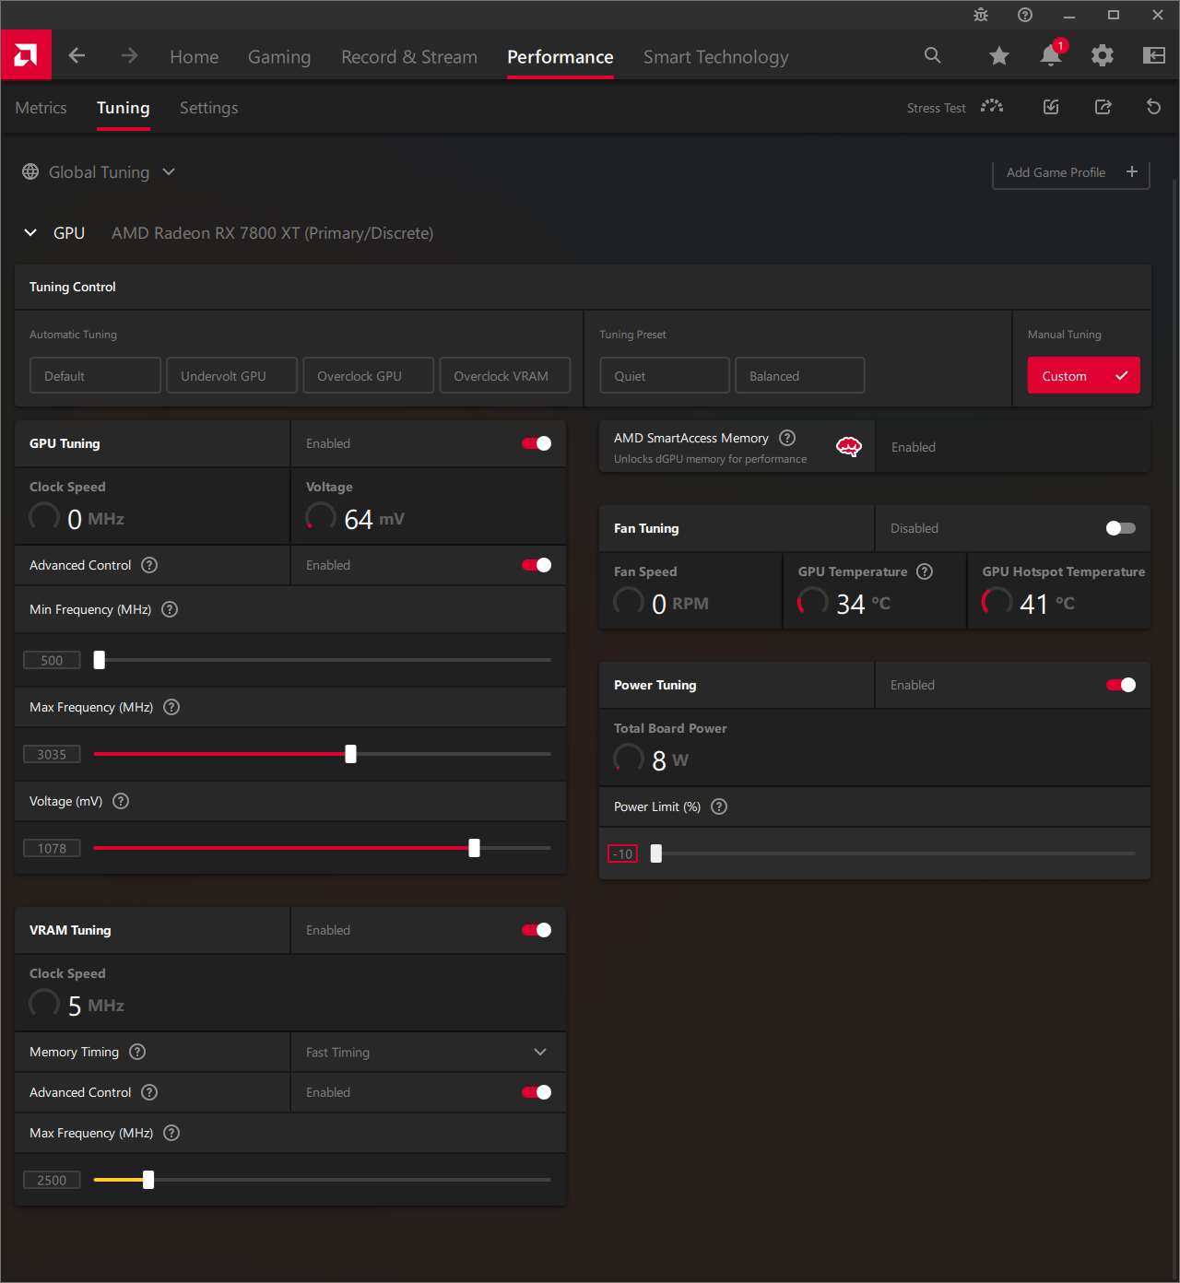Open the favorites star icon
Viewport: 1180px width, 1283px height.
point(999,56)
